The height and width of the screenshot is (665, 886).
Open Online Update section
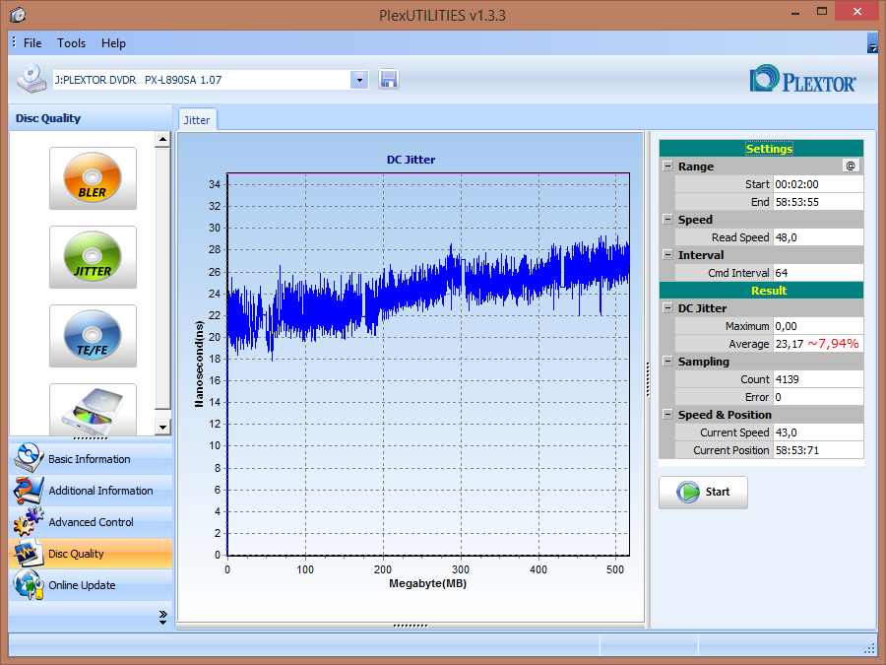pos(91,585)
